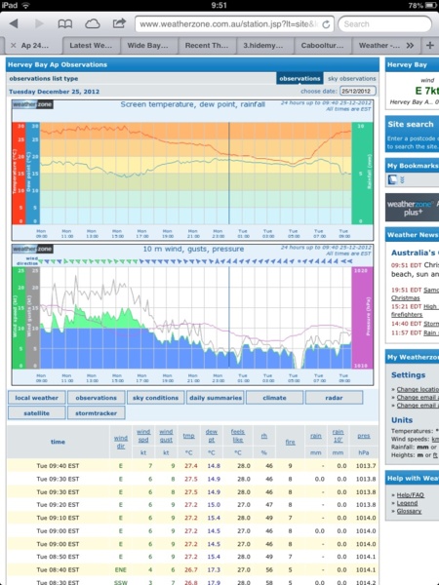Click the climate button
Viewport: 439px width, 585px height.
274,398
